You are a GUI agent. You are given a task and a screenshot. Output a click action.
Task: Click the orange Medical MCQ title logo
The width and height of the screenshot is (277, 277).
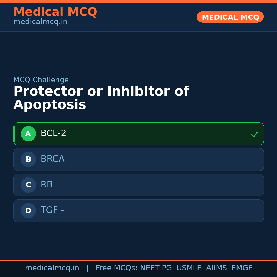coord(55,12)
